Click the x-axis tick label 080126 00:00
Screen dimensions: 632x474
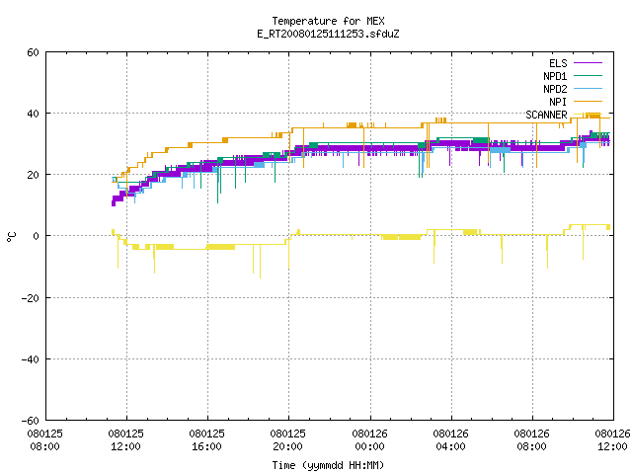click(369, 440)
